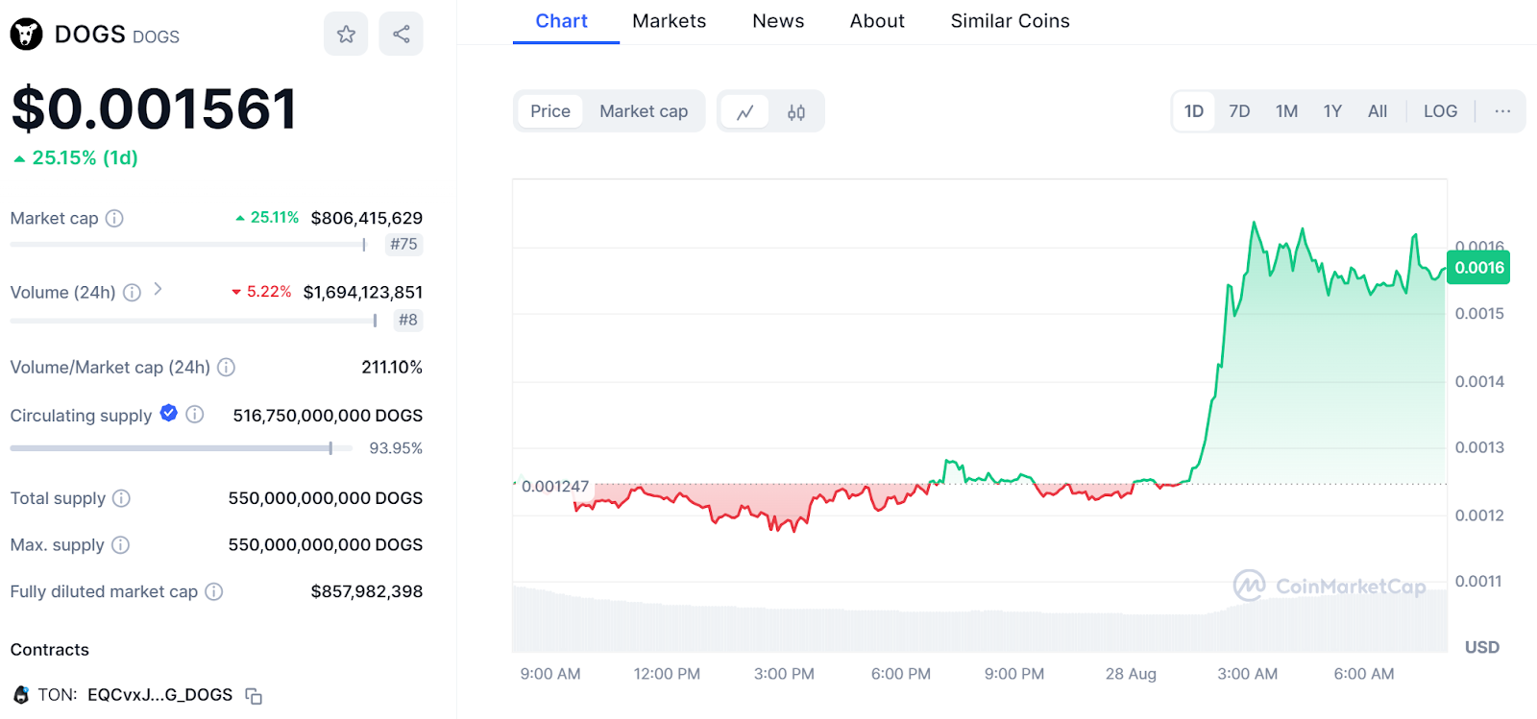Toggle LOG scale on chart
Viewport: 1537px width, 719px height.
pos(1440,111)
